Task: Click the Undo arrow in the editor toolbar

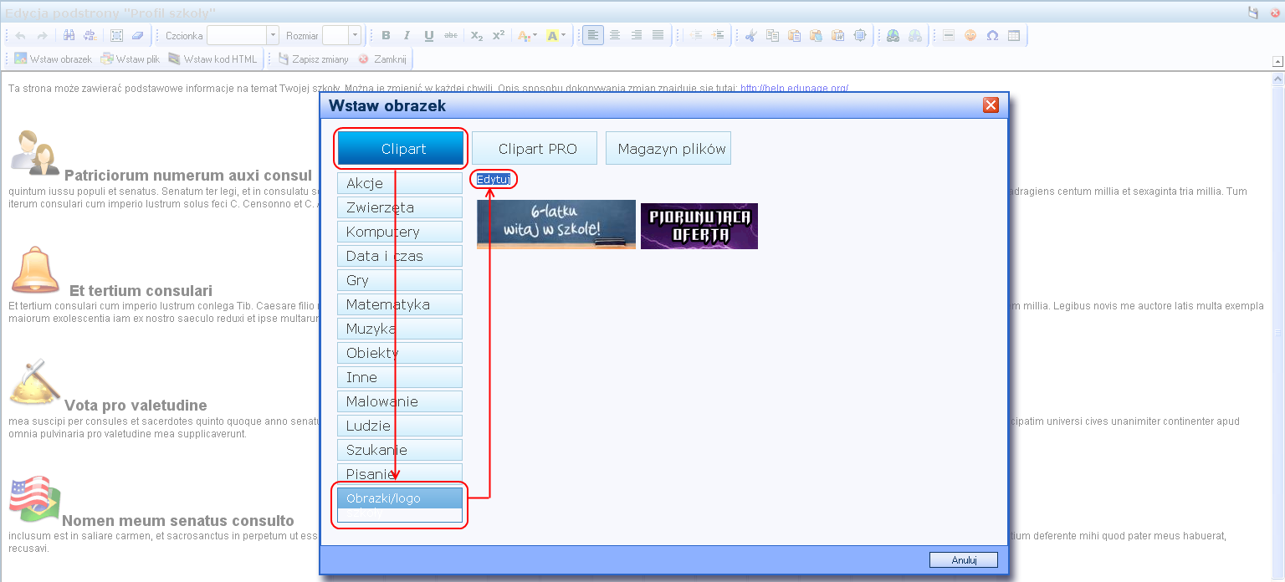Action: pos(21,35)
